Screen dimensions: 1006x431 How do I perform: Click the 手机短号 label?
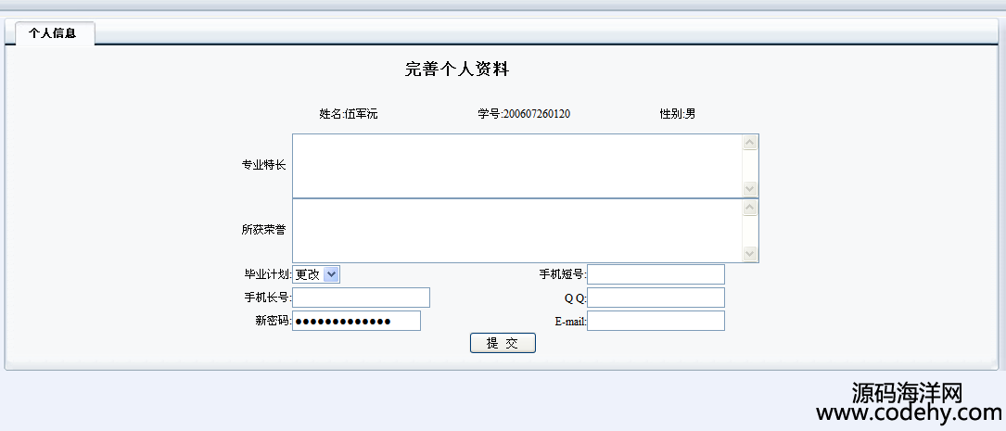[563, 274]
